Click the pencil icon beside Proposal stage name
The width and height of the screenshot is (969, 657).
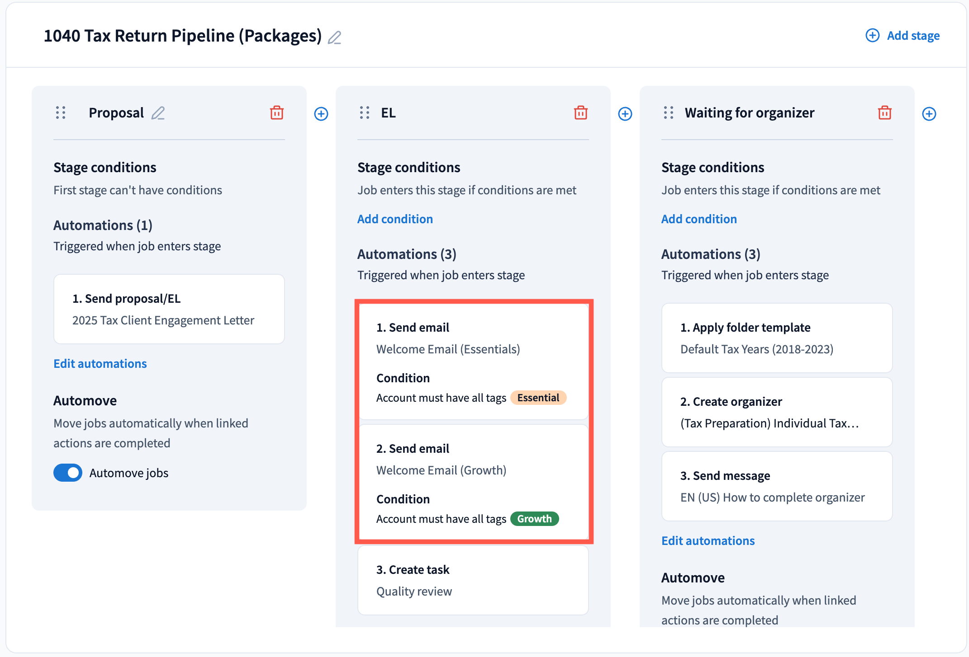coord(158,113)
